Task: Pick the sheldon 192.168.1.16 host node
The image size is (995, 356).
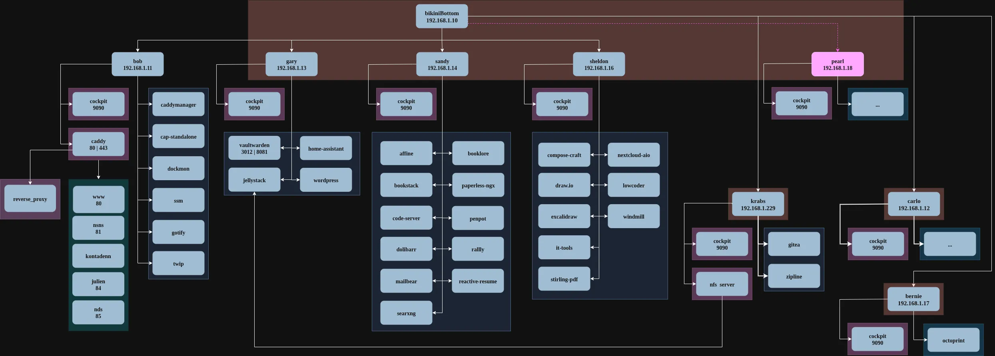Action: tap(599, 64)
